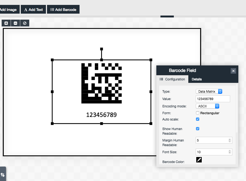246x181 pixels.
Task: Click the Margin Human Readable stepper arrows
Action: pyautogui.click(x=230, y=140)
